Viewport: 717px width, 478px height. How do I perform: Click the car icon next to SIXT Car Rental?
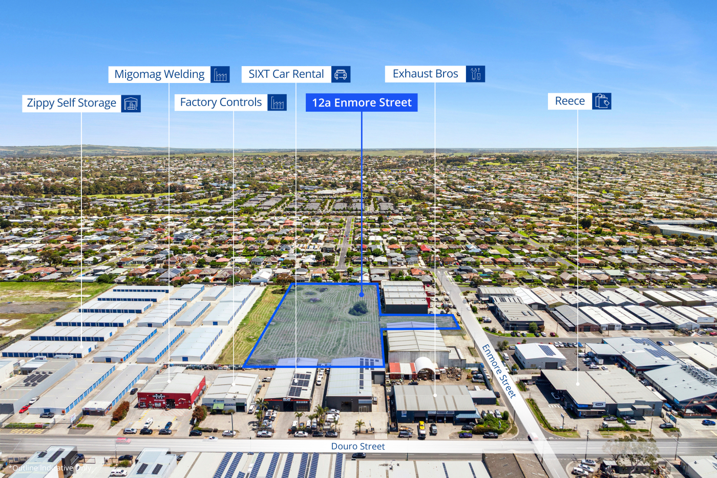(341, 74)
